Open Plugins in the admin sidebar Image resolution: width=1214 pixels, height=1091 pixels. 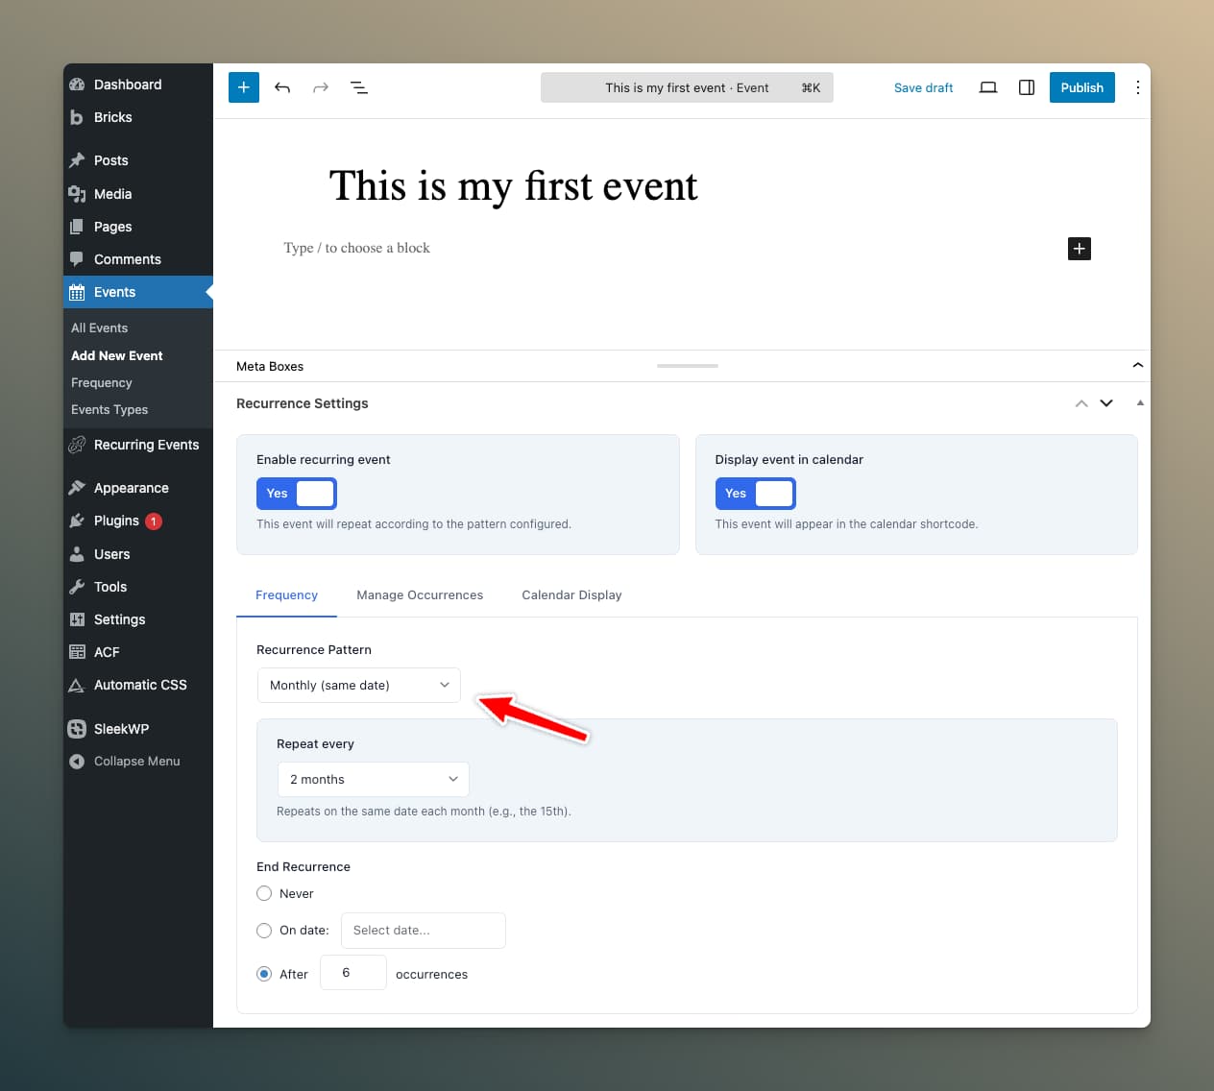pos(116,521)
